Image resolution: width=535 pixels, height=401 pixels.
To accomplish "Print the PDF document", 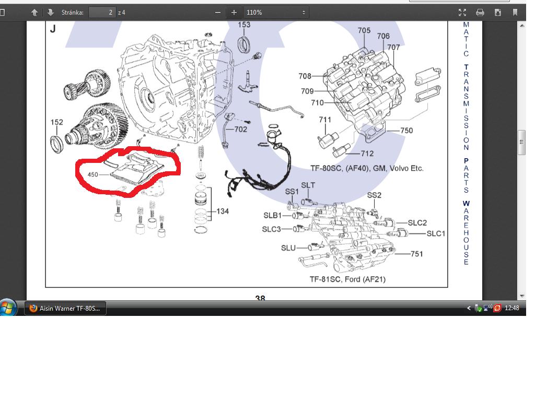I will [x=480, y=12].
